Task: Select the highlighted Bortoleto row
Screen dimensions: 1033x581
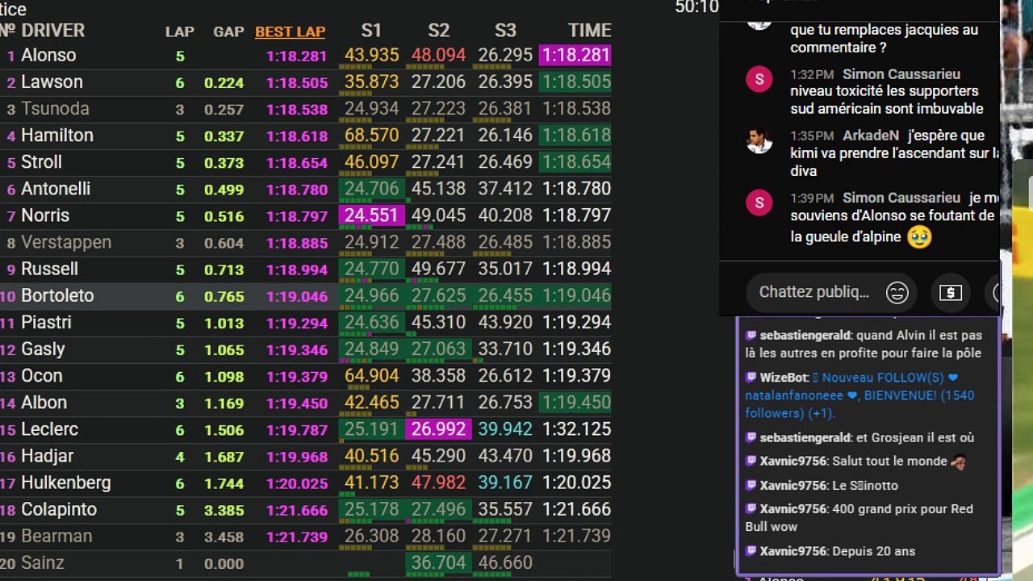Action: coord(306,295)
